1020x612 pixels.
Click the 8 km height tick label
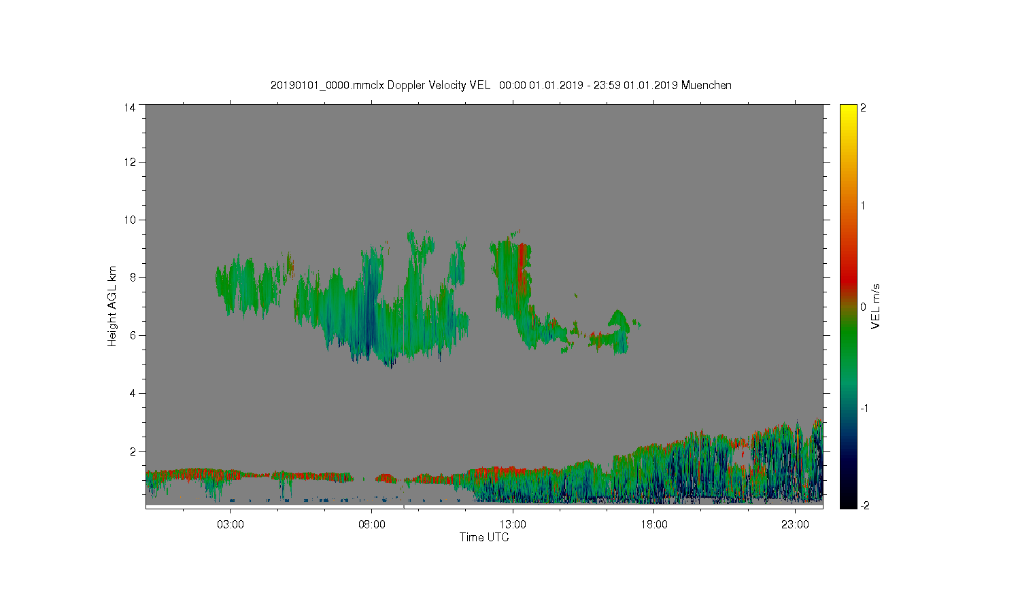tap(133, 277)
